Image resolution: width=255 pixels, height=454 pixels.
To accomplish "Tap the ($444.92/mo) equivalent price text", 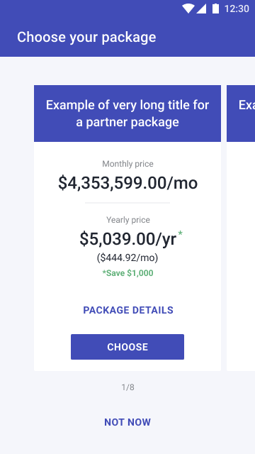I will tap(127, 258).
